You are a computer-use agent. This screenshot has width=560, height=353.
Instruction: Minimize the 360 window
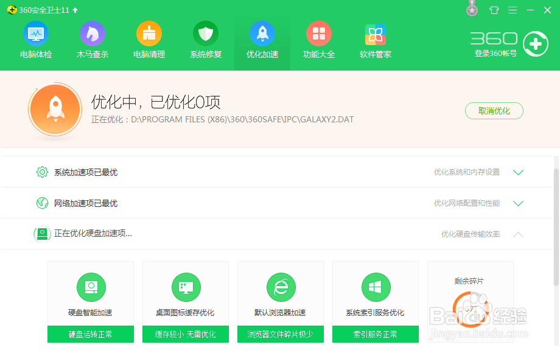pos(530,10)
